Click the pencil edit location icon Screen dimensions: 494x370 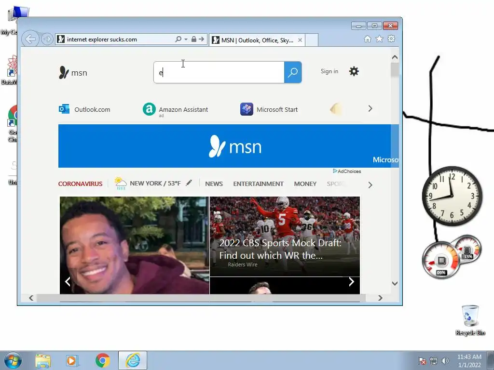[x=189, y=183]
